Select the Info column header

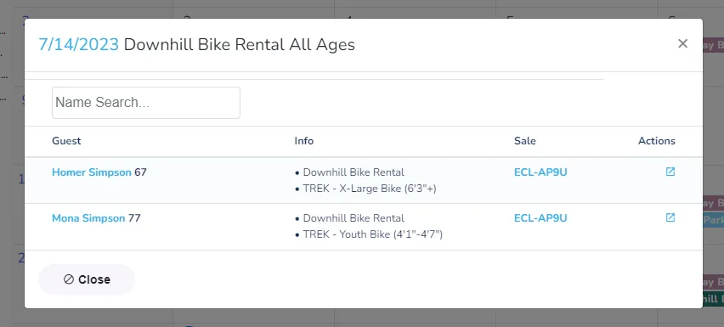click(x=304, y=141)
